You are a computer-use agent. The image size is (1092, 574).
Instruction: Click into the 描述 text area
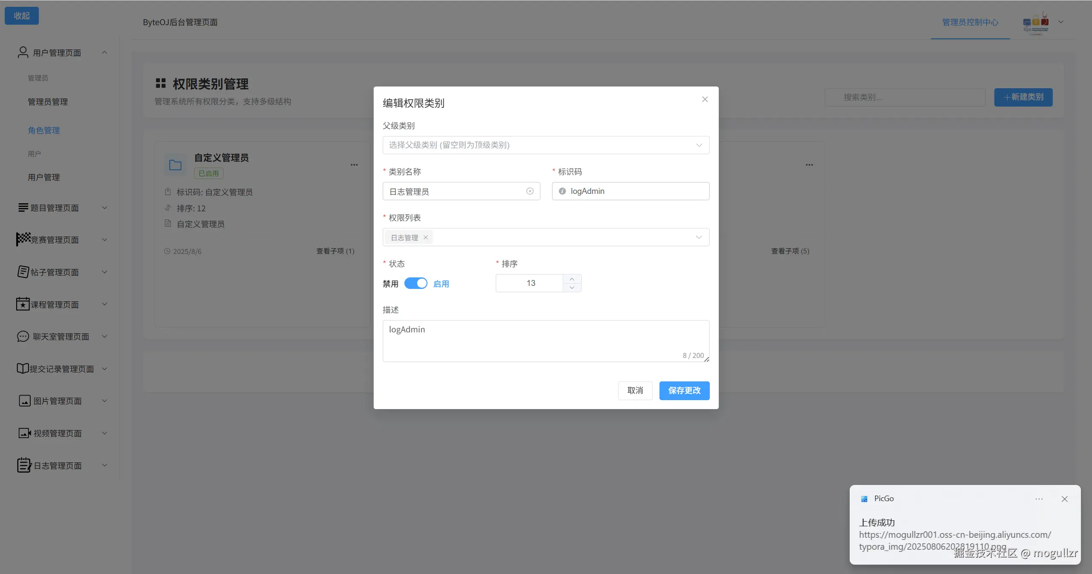[546, 341]
